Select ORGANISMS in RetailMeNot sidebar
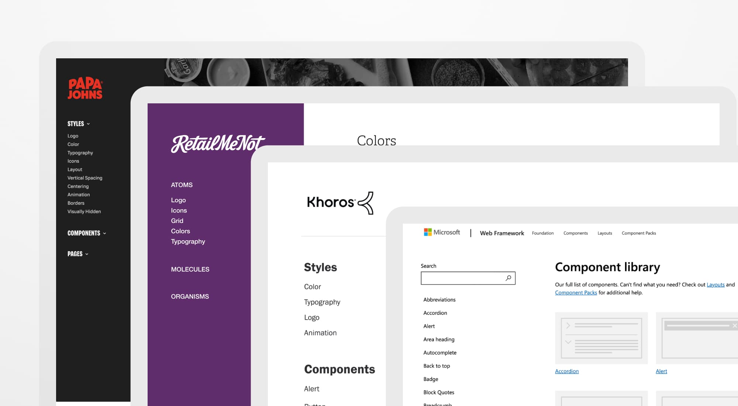 click(190, 297)
